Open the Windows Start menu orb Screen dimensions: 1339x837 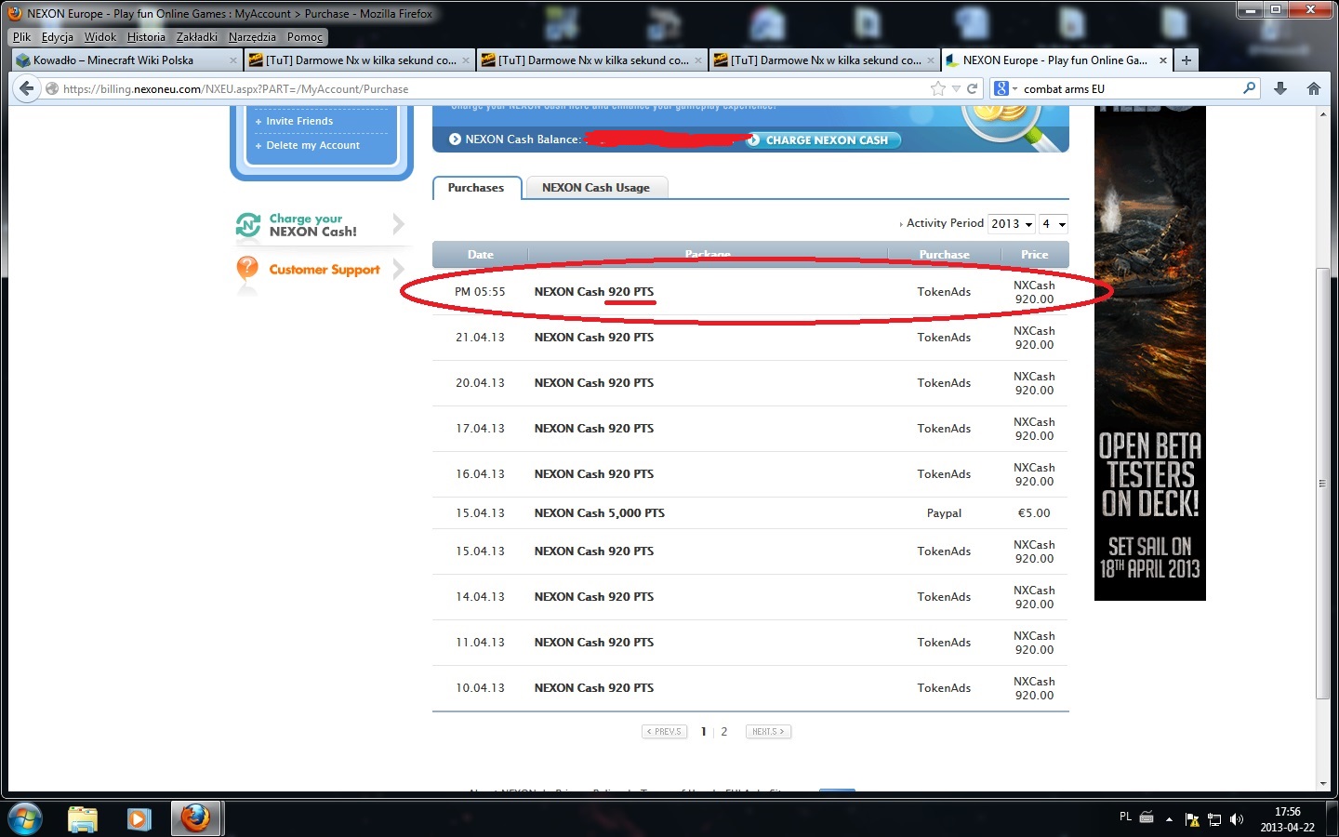(x=24, y=818)
